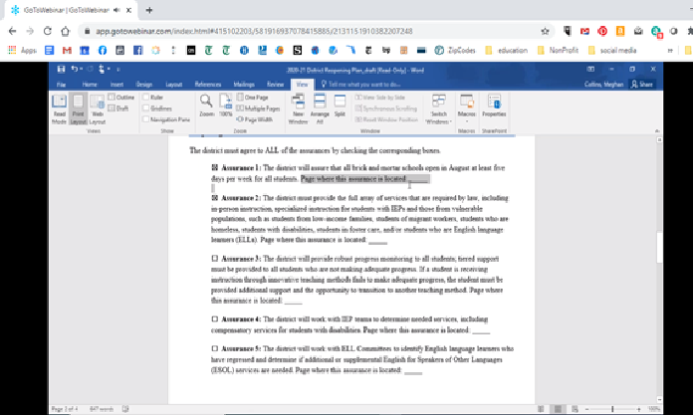Bookmark this page with the star

pyautogui.click(x=545, y=31)
